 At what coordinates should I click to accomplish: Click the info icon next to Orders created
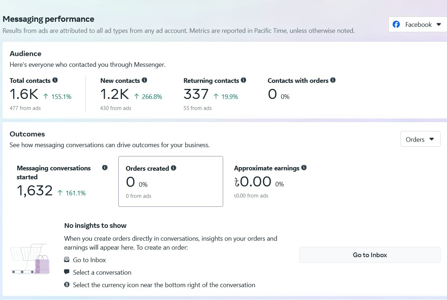point(173,168)
